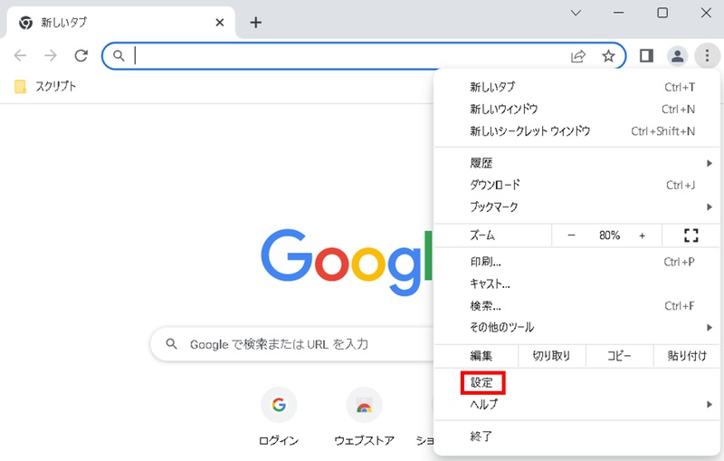Open 設定 from menu
The width and height of the screenshot is (724, 461).
coord(576,383)
